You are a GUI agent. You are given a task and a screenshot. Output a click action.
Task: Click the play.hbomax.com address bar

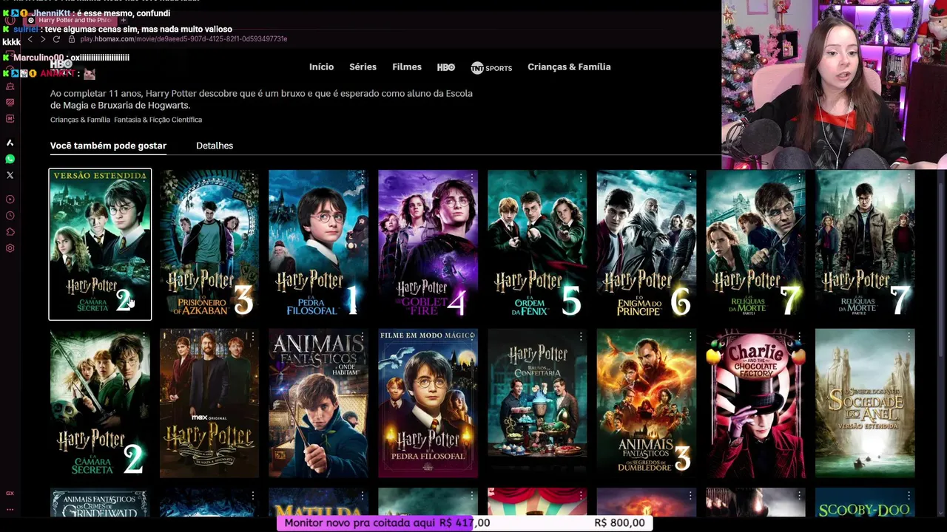tap(183, 39)
